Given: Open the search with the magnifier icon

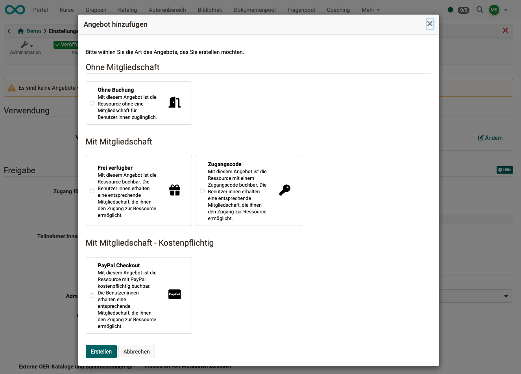Looking at the screenshot, I should point(480,10).
